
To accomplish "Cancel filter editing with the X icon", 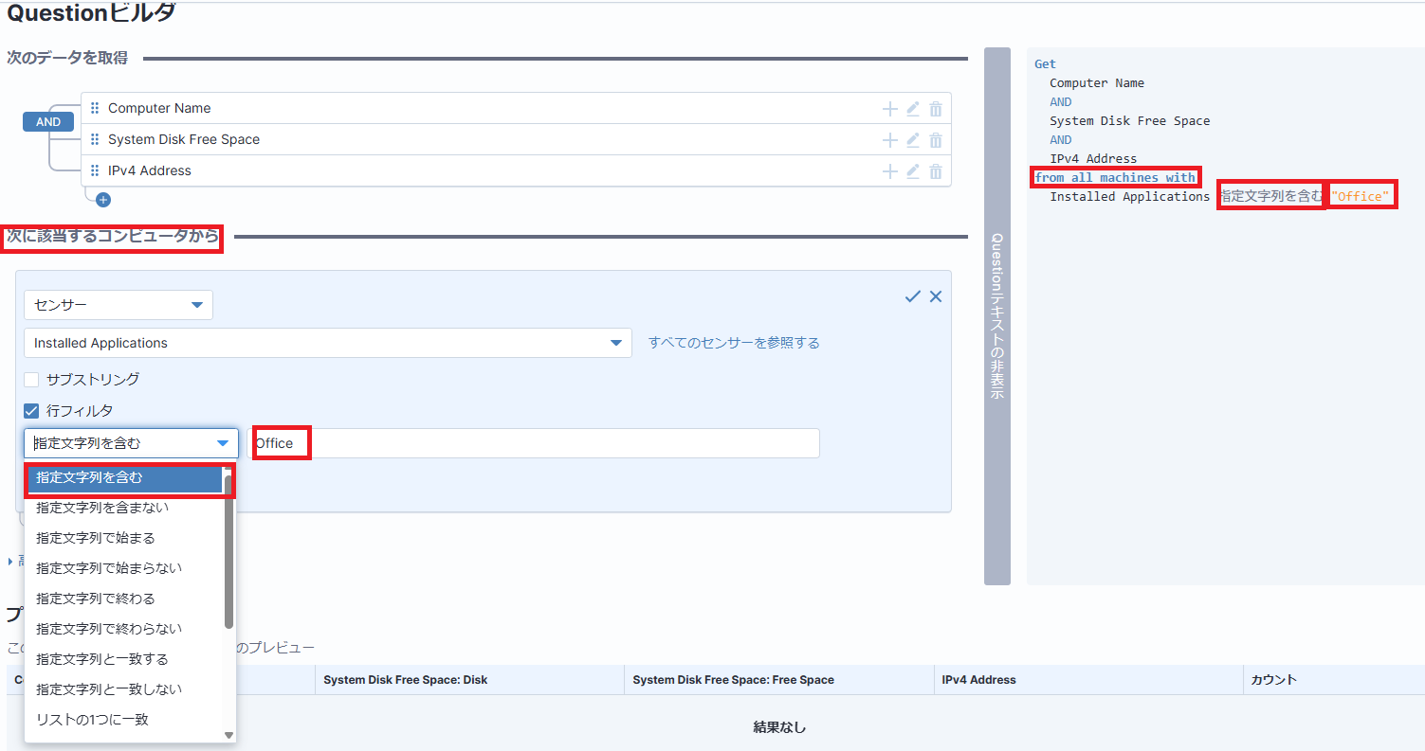I will point(936,296).
